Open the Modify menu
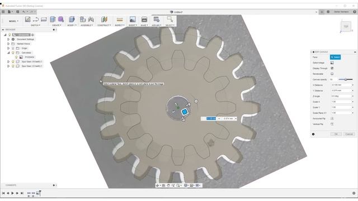 pyautogui.click(x=72, y=25)
